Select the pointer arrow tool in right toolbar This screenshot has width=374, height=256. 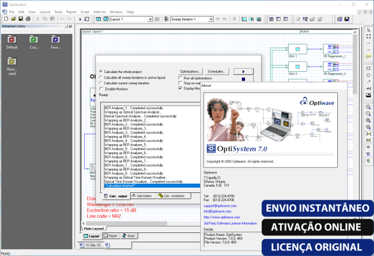[368, 30]
